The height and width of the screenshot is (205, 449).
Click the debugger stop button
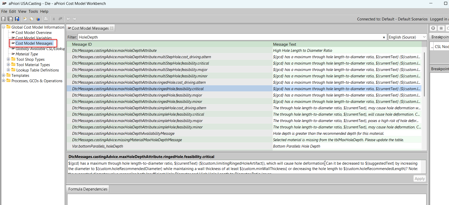[x=441, y=28]
